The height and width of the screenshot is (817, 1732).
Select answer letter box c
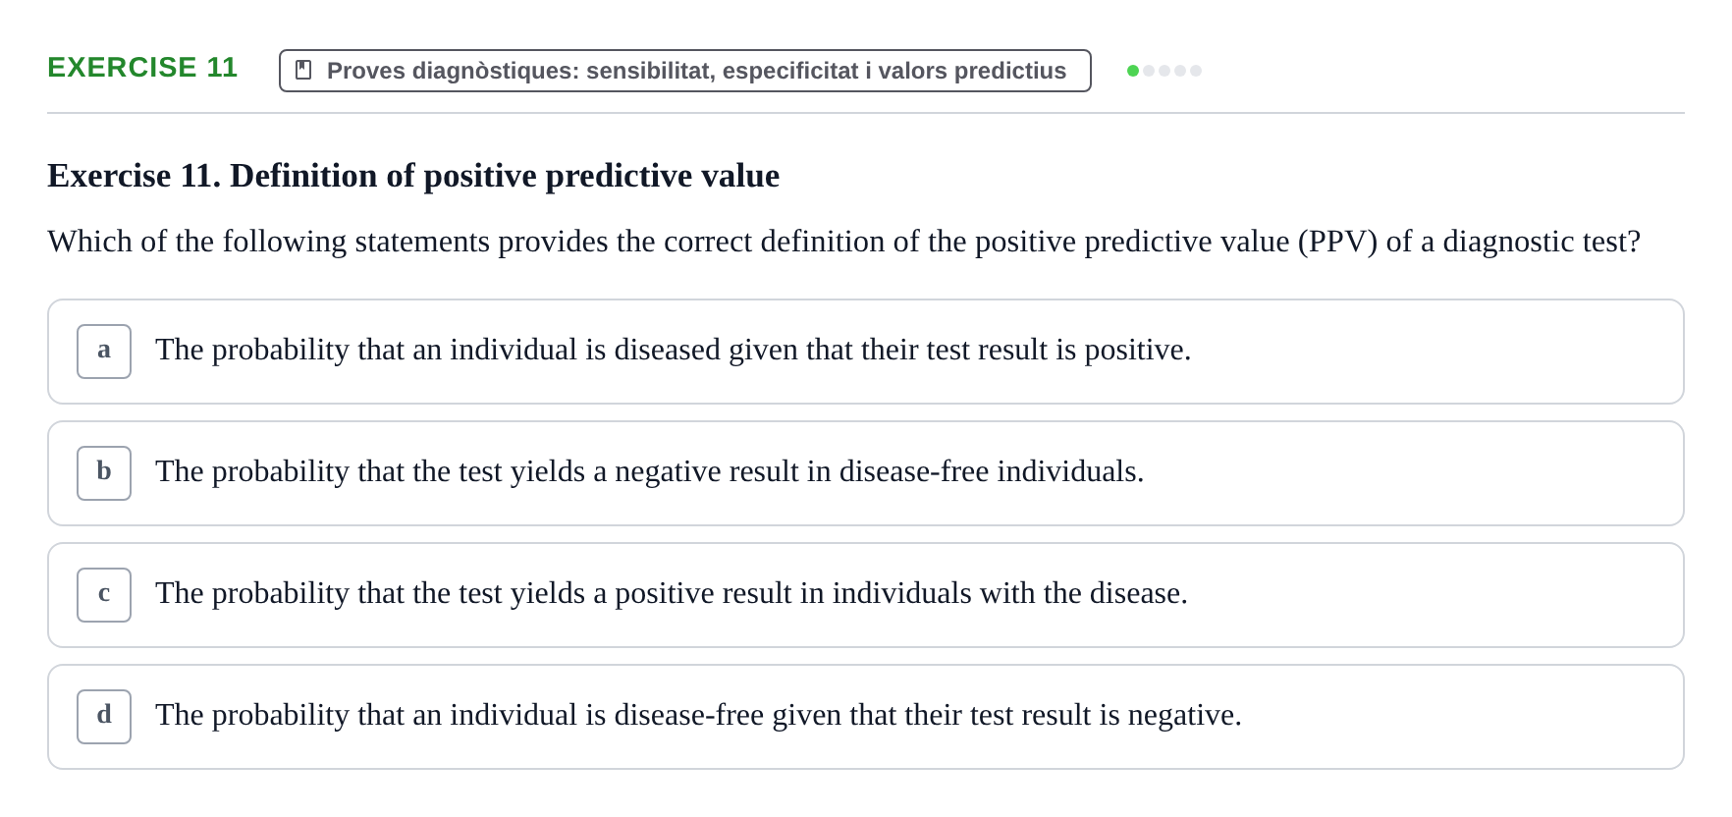pos(104,595)
